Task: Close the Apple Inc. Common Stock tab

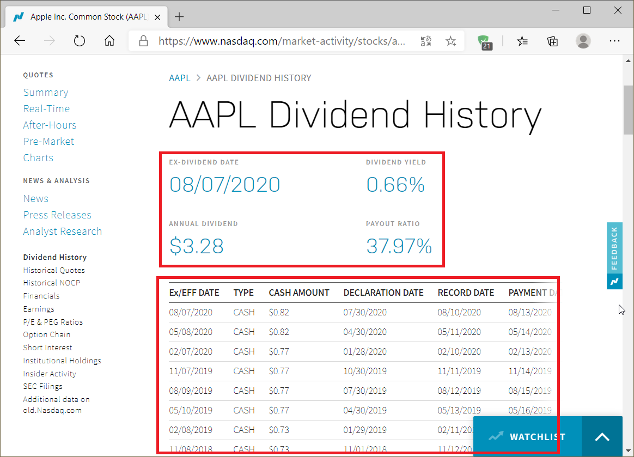Action: [158, 17]
